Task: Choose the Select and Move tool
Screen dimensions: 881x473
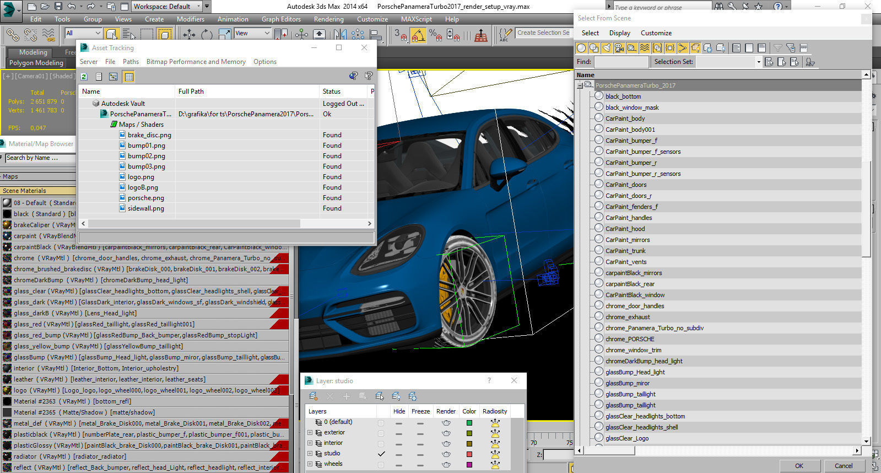Action: (x=189, y=34)
